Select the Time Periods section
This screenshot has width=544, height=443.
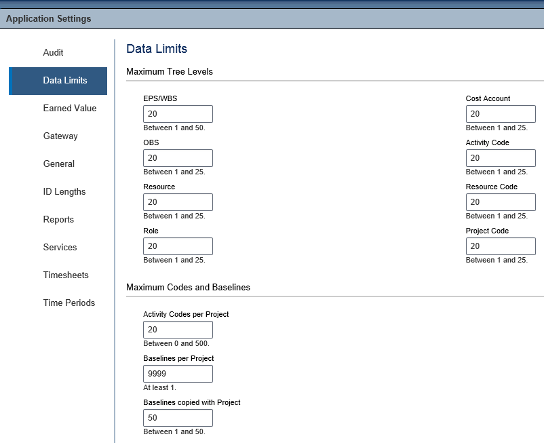(x=69, y=303)
